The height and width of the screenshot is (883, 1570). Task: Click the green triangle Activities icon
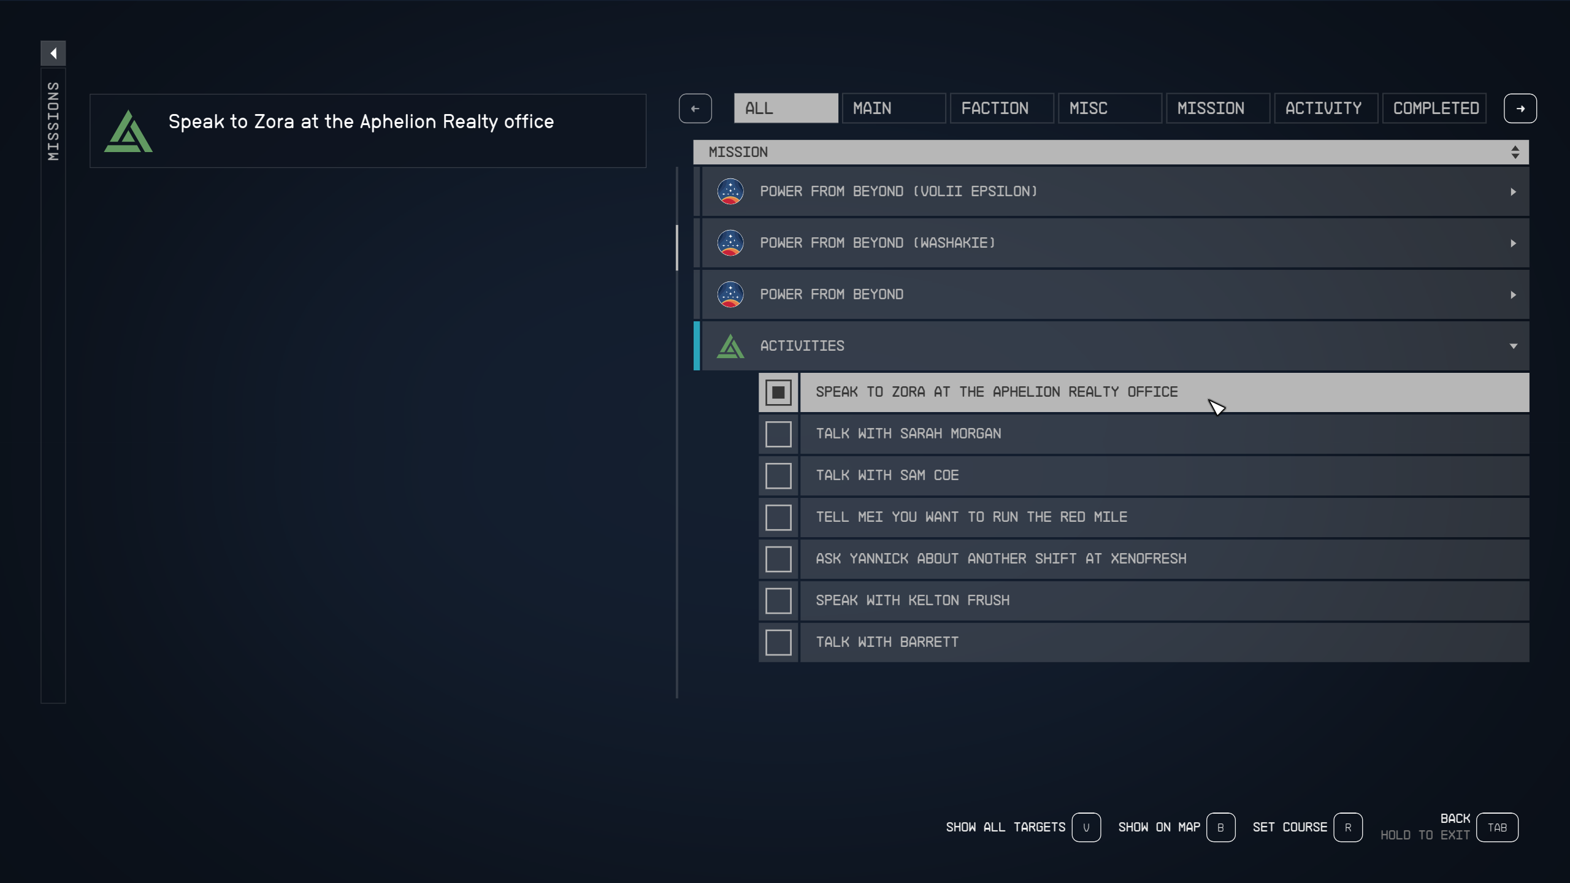click(x=730, y=346)
